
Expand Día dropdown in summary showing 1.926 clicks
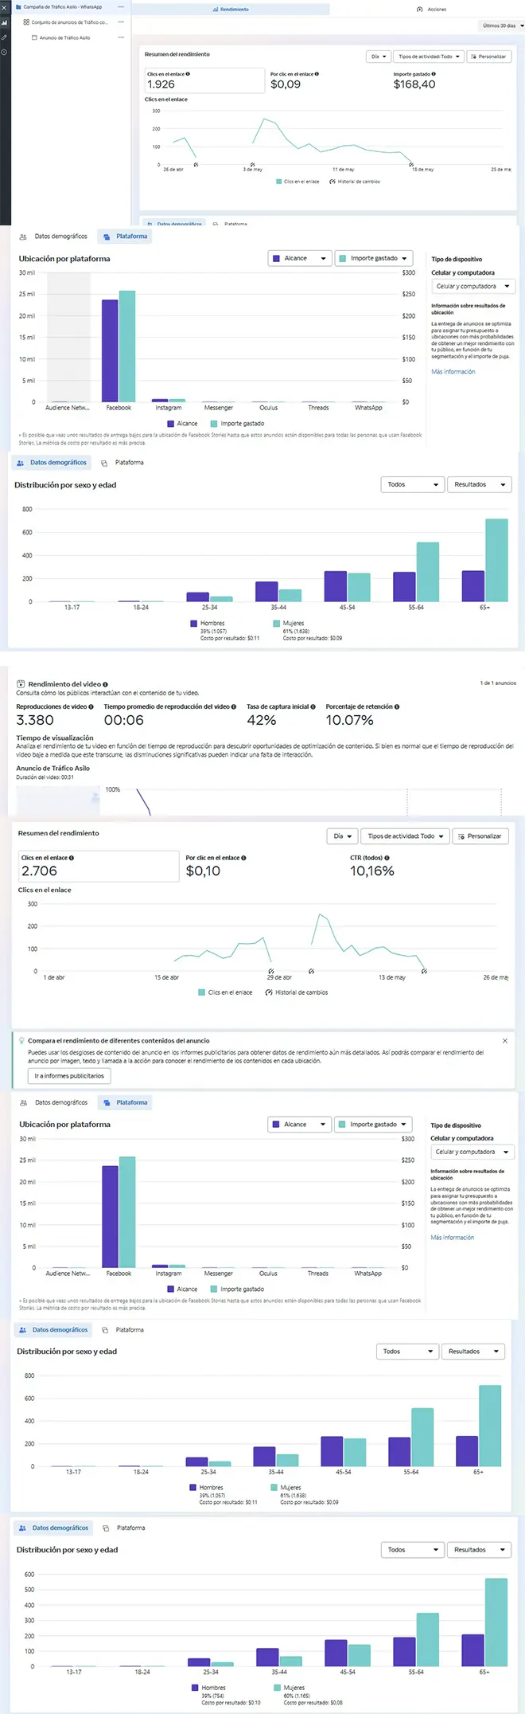379,57
